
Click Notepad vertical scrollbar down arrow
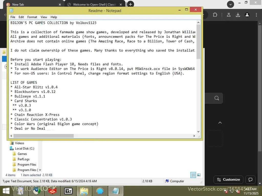[x=198, y=131]
